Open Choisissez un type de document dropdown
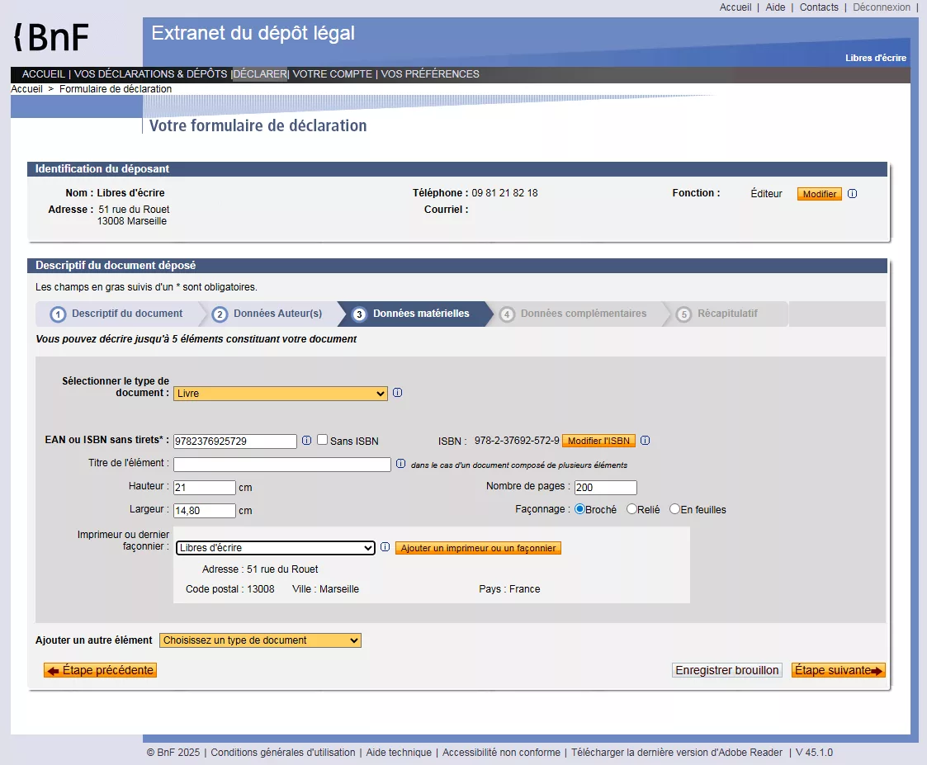The width and height of the screenshot is (927, 765). [260, 640]
